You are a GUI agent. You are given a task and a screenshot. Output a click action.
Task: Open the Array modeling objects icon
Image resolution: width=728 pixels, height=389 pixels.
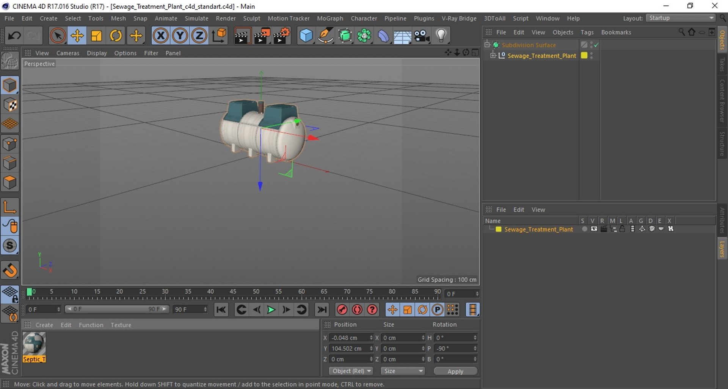point(364,36)
